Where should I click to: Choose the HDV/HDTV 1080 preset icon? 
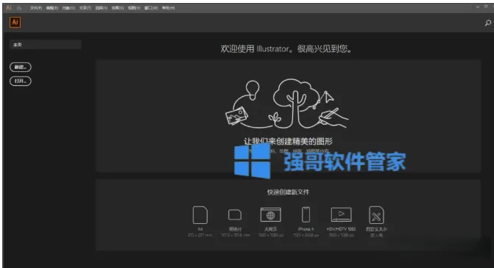pos(341,215)
